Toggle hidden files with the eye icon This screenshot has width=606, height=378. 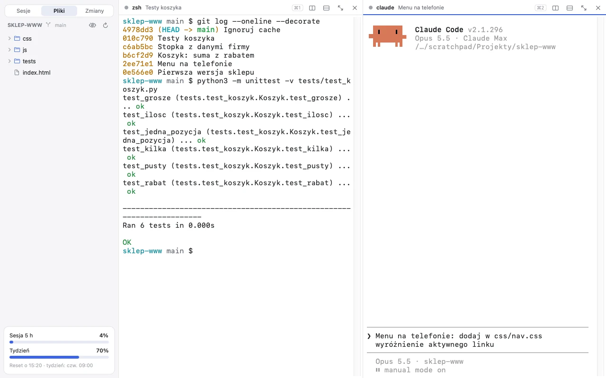coord(92,25)
